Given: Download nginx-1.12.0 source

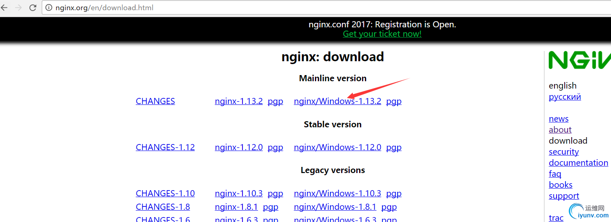Looking at the screenshot, I should [x=239, y=147].
